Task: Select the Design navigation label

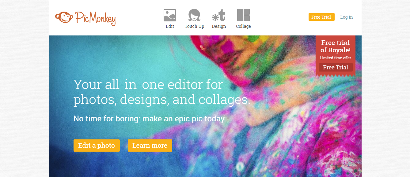Action: pyautogui.click(x=219, y=26)
